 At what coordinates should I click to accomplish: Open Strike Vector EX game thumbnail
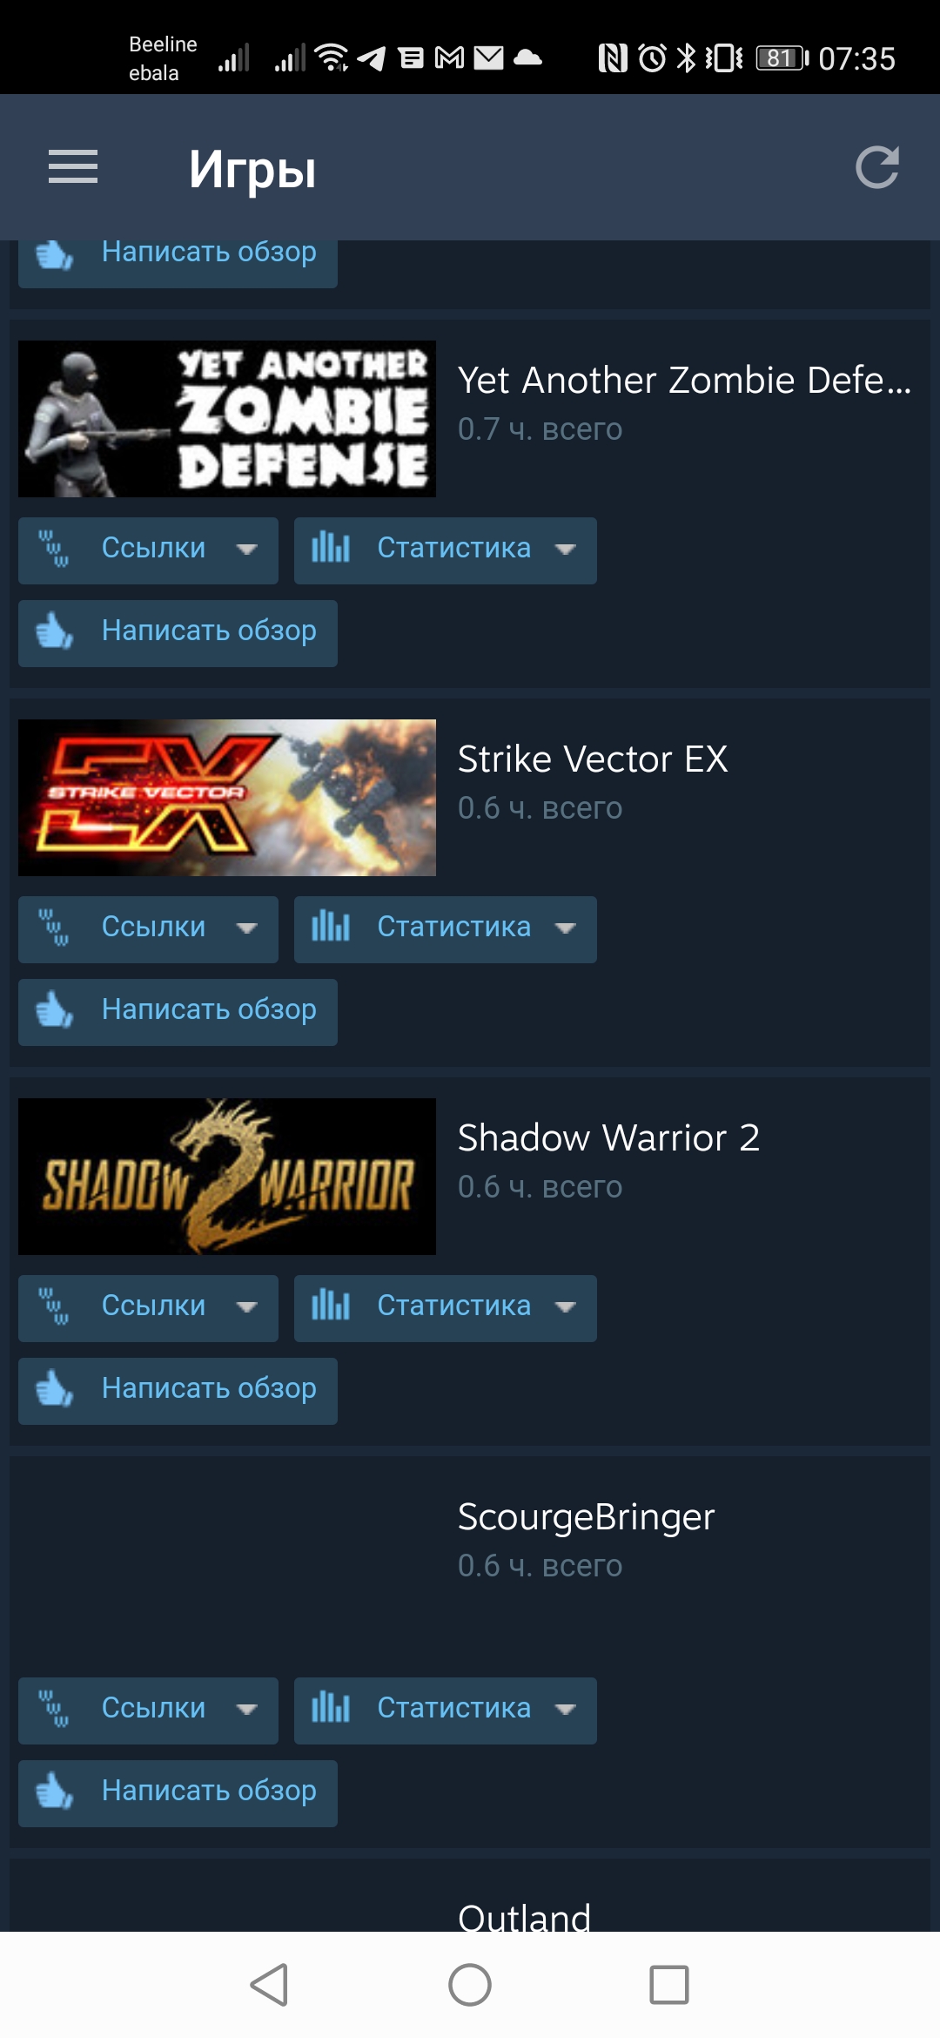[227, 798]
